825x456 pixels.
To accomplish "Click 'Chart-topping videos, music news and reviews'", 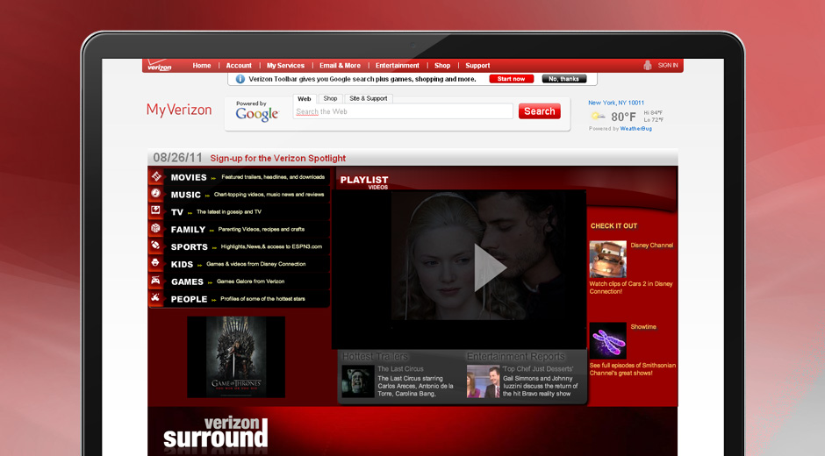I will pos(269,195).
